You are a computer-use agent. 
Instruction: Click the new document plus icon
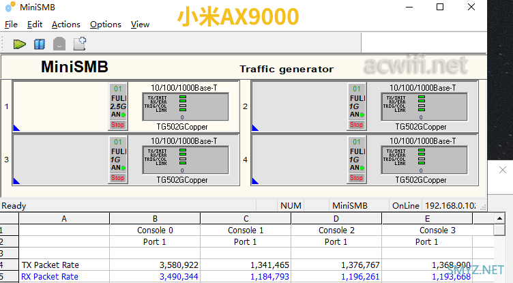[x=80, y=44]
